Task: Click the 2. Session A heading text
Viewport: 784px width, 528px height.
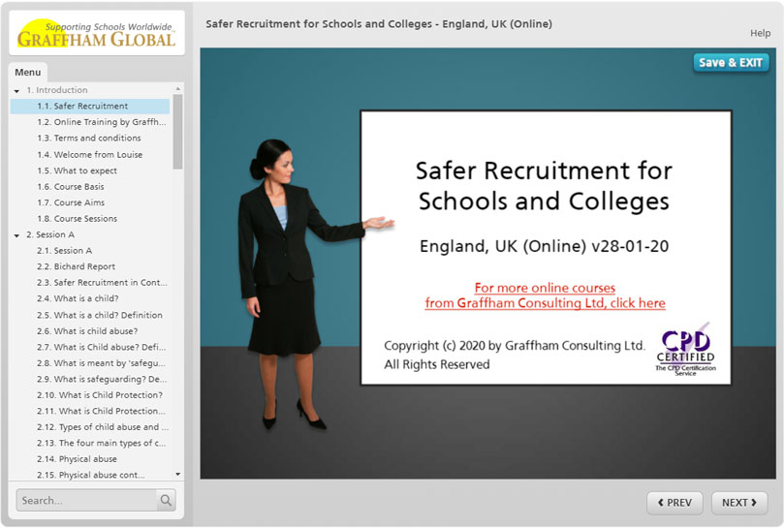Action: (x=50, y=234)
